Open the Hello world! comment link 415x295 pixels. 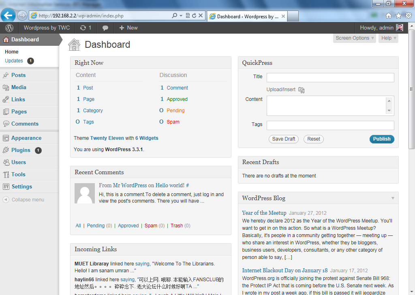[170, 186]
